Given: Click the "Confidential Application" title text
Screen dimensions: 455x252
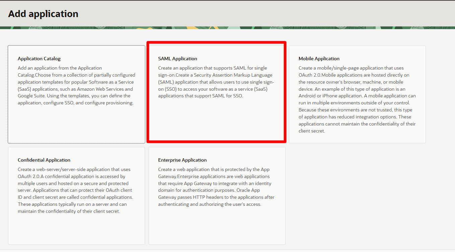Looking at the screenshot, I should 44,160.
